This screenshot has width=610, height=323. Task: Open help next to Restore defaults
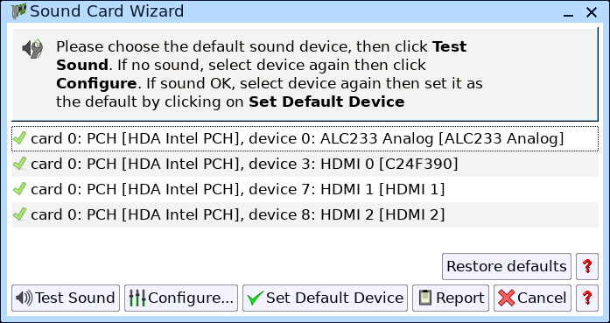(x=587, y=267)
